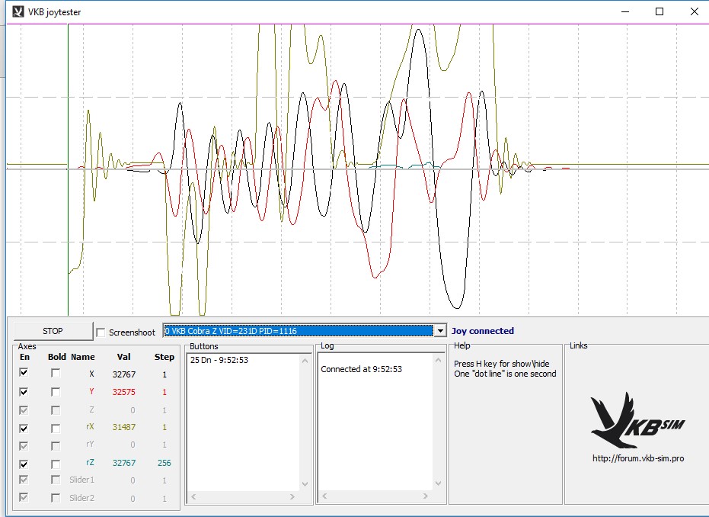Click the Y axis value 32575

(124, 392)
